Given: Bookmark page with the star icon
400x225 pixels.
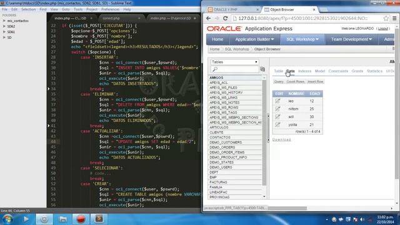Looking at the screenshot, I should (386, 18).
